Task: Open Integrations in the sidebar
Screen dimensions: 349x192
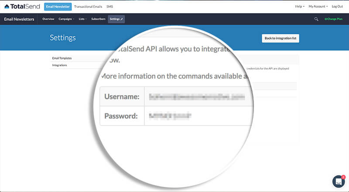Action: (x=59, y=65)
